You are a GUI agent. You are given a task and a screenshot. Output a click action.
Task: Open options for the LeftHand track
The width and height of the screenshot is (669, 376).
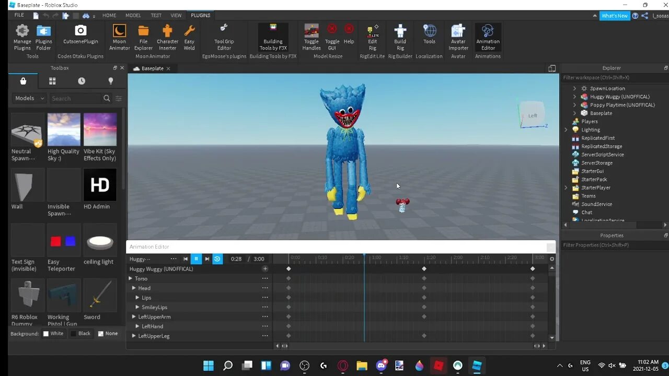pyautogui.click(x=265, y=326)
